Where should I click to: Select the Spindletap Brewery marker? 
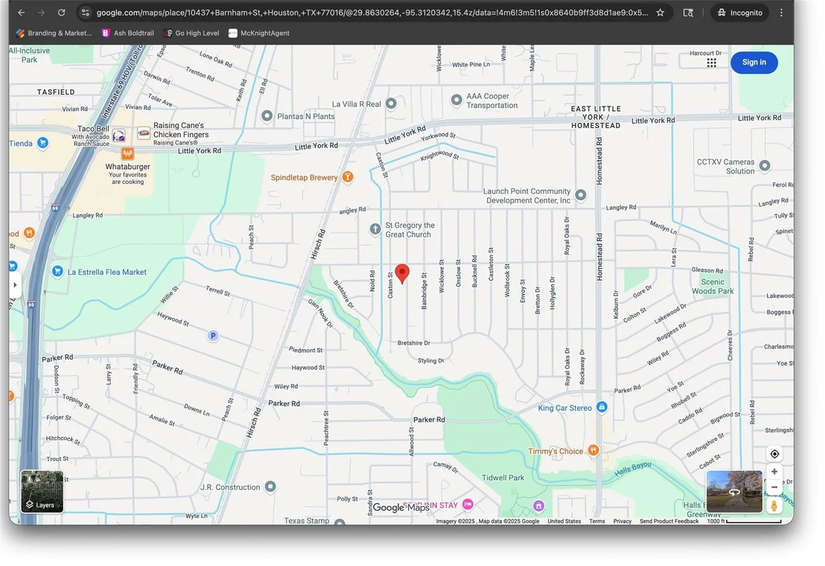point(347,177)
